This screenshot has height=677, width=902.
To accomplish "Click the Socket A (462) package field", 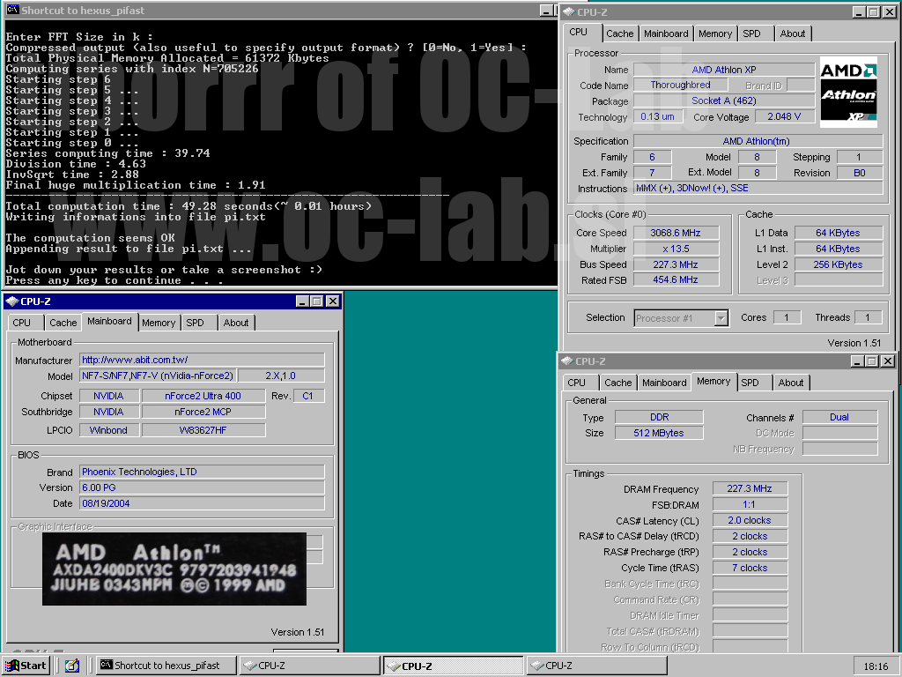I will tap(724, 100).
